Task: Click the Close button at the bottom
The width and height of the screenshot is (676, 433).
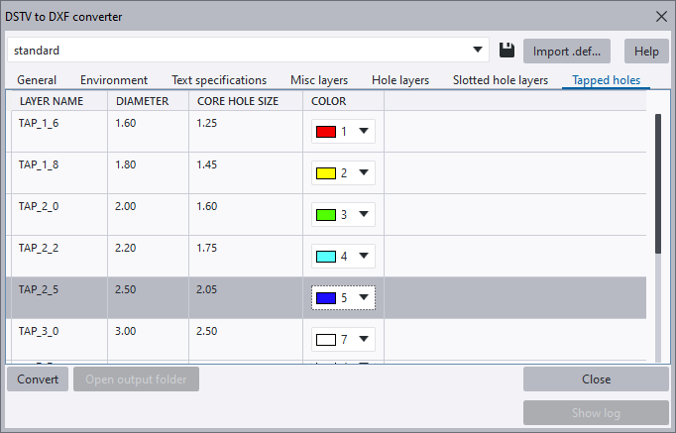Action: pyautogui.click(x=596, y=379)
